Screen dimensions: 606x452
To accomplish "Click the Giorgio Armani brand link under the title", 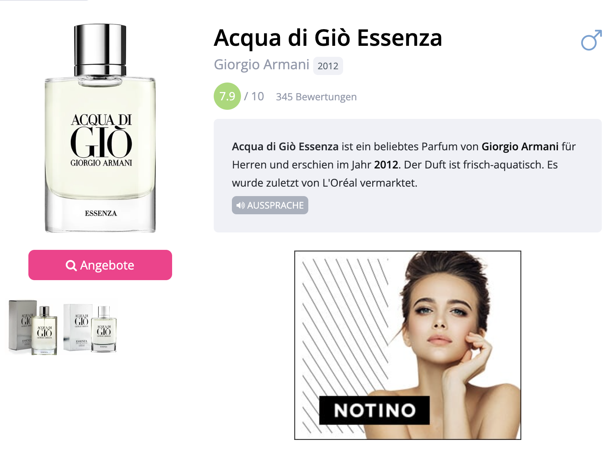I will click(x=262, y=65).
